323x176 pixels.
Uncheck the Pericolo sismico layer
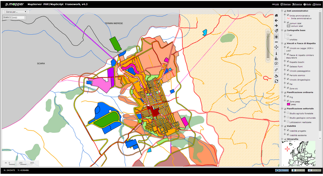(x=287, y=75)
